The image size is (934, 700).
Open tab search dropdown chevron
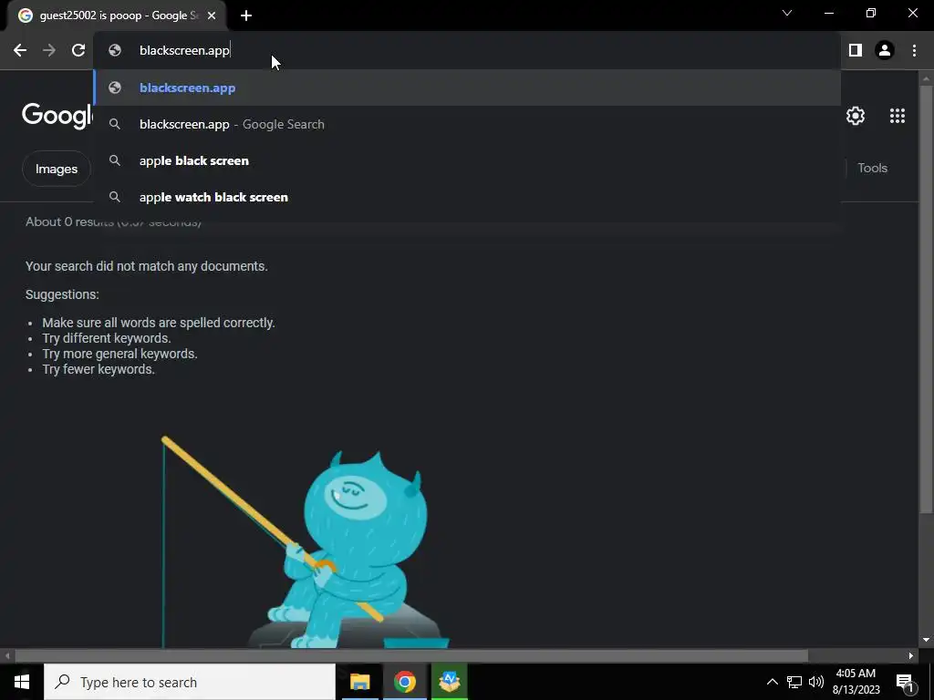[x=787, y=13]
